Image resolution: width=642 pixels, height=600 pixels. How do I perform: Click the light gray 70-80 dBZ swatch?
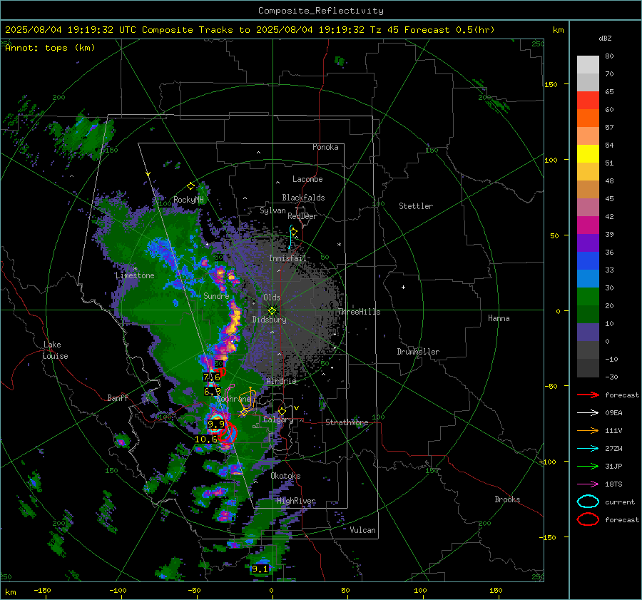coord(588,65)
